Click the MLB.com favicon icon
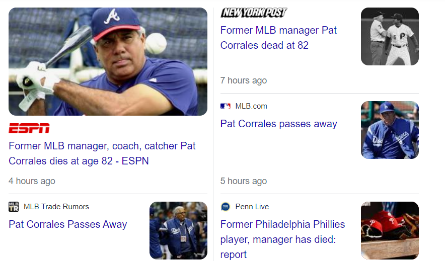This screenshot has width=445, height=261. click(225, 106)
